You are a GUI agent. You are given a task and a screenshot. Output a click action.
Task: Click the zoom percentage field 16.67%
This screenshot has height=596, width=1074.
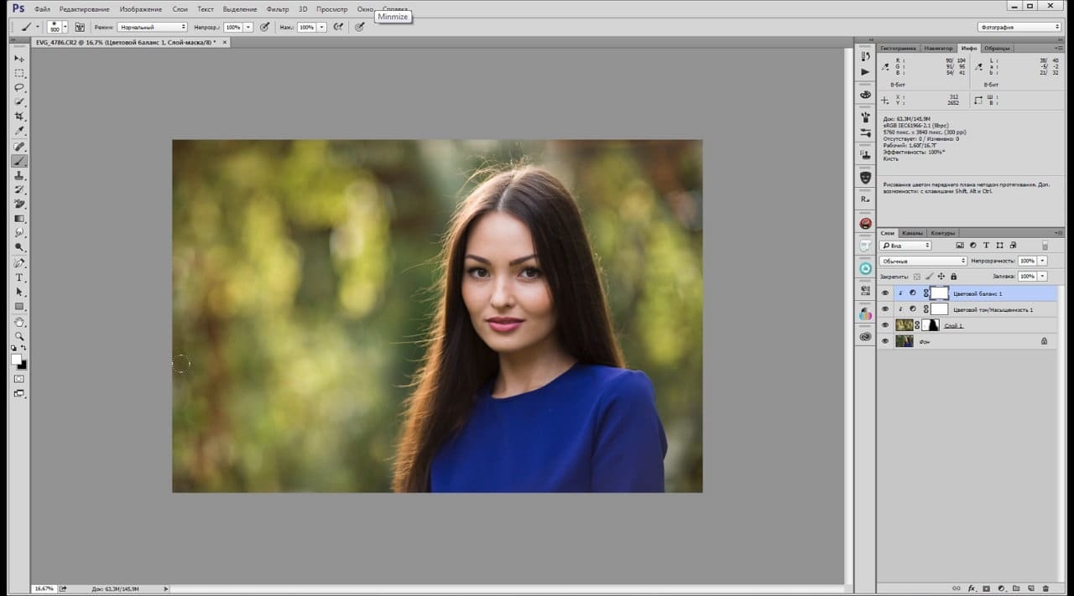click(x=43, y=588)
